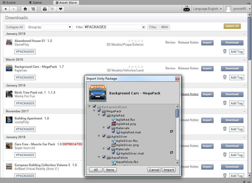252x183 pixels.
Task: Click the Birch Tree Pack thumbnail
Action: click(x=9, y=94)
